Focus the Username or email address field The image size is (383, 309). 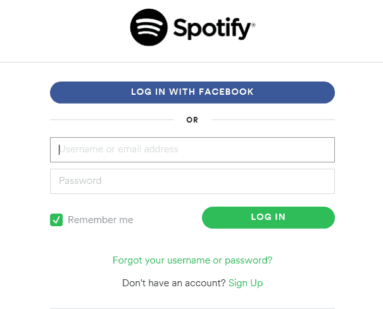(x=192, y=150)
